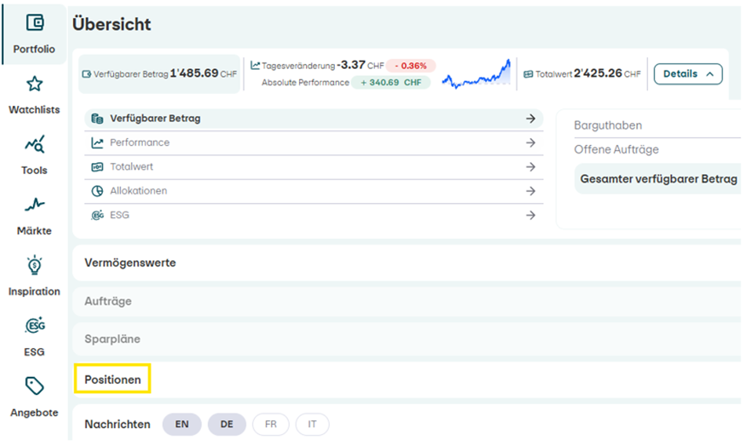The image size is (747, 442).
Task: Select Allokationen in overview list
Action: tap(138, 190)
